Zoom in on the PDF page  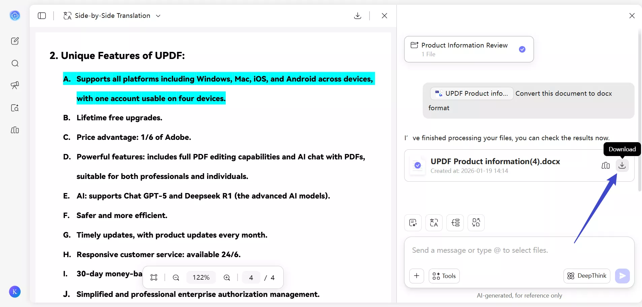coord(227,277)
